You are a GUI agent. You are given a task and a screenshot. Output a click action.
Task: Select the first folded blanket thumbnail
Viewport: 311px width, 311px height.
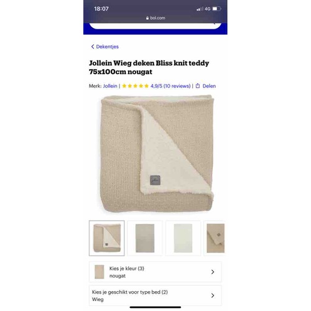coord(107,238)
